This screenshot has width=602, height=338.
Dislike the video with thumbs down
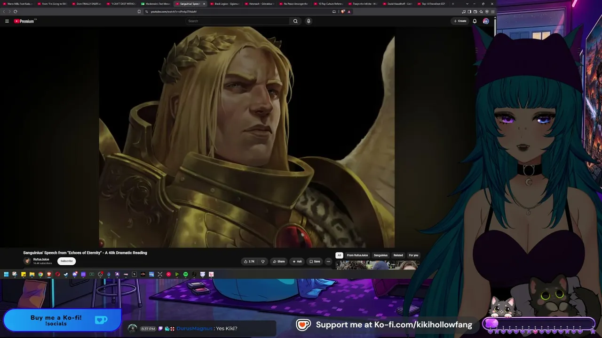coord(263,261)
